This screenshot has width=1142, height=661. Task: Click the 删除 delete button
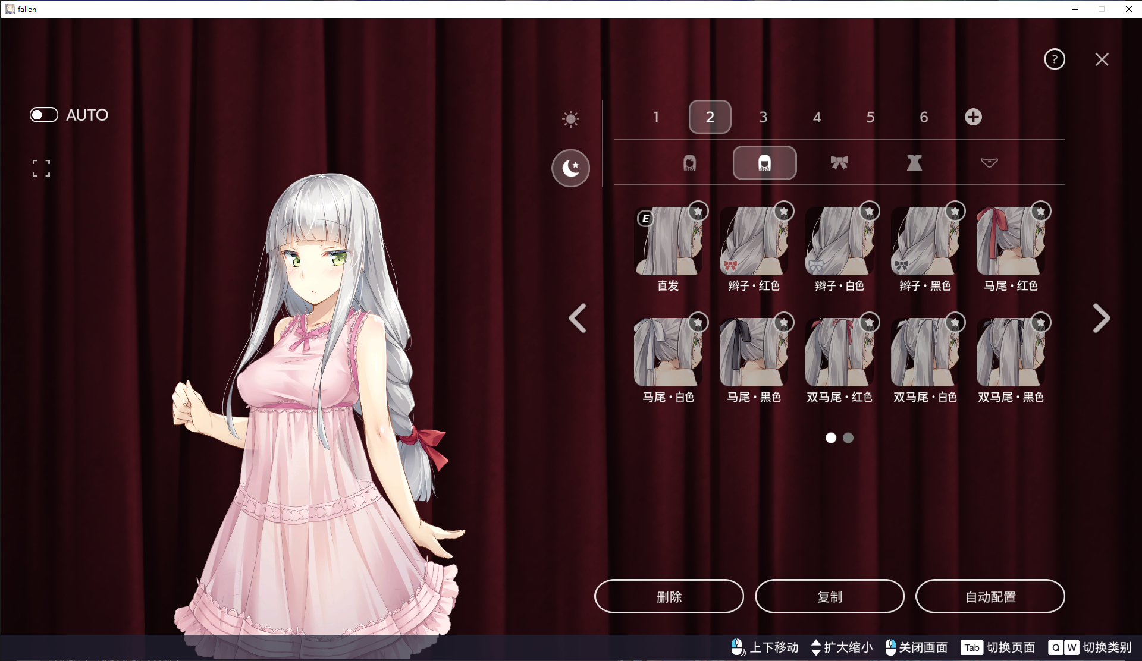point(669,596)
